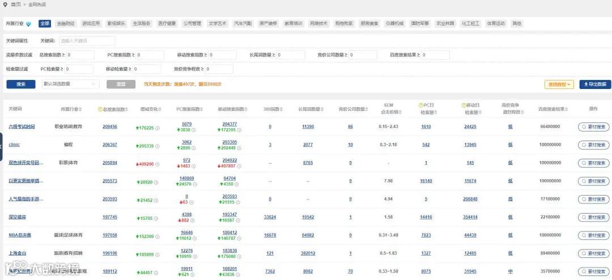This screenshot has width=612, height=280.
Task: Sort by 周域变化 column sort arrows
Action: (160, 109)
